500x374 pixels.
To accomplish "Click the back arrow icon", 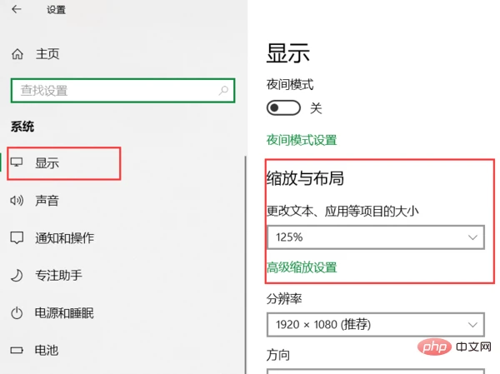I will [17, 9].
